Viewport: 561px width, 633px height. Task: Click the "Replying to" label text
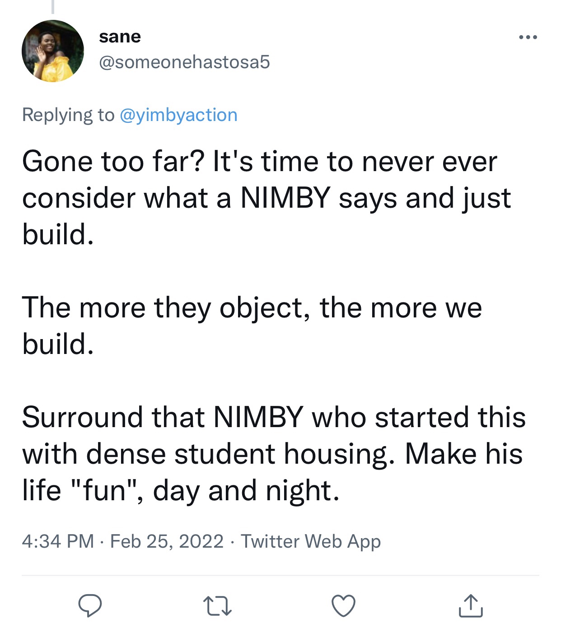point(68,115)
